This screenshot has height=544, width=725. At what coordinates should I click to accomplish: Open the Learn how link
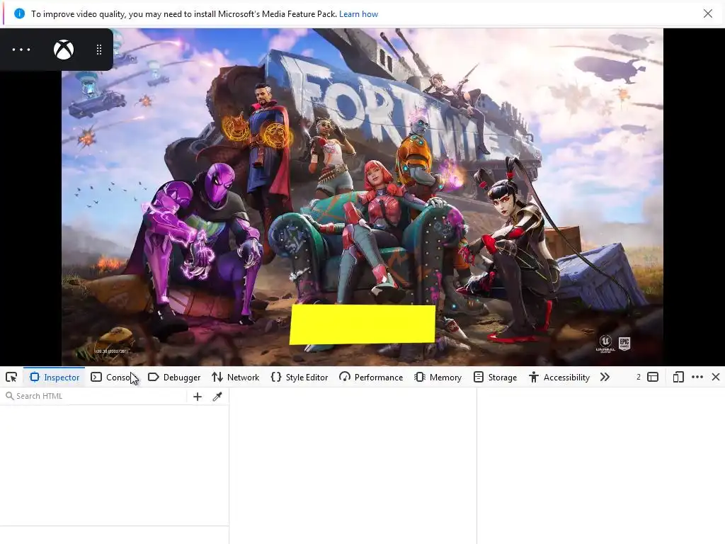pyautogui.click(x=358, y=14)
